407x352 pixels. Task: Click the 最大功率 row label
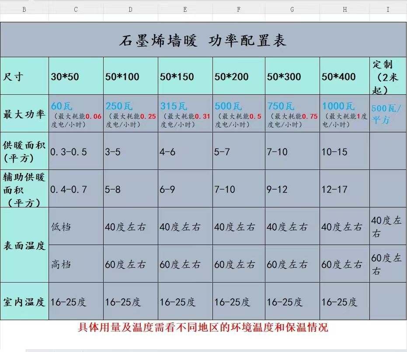pos(24,114)
